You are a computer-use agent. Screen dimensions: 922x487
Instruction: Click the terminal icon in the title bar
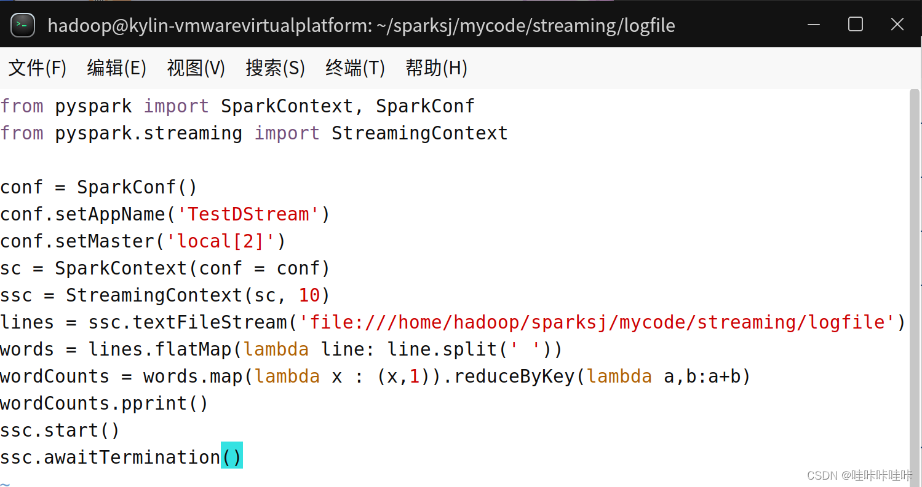[x=22, y=25]
